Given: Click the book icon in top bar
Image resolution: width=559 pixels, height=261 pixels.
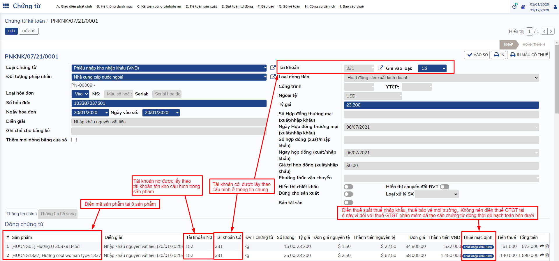Looking at the screenshot, I should coord(523,6).
